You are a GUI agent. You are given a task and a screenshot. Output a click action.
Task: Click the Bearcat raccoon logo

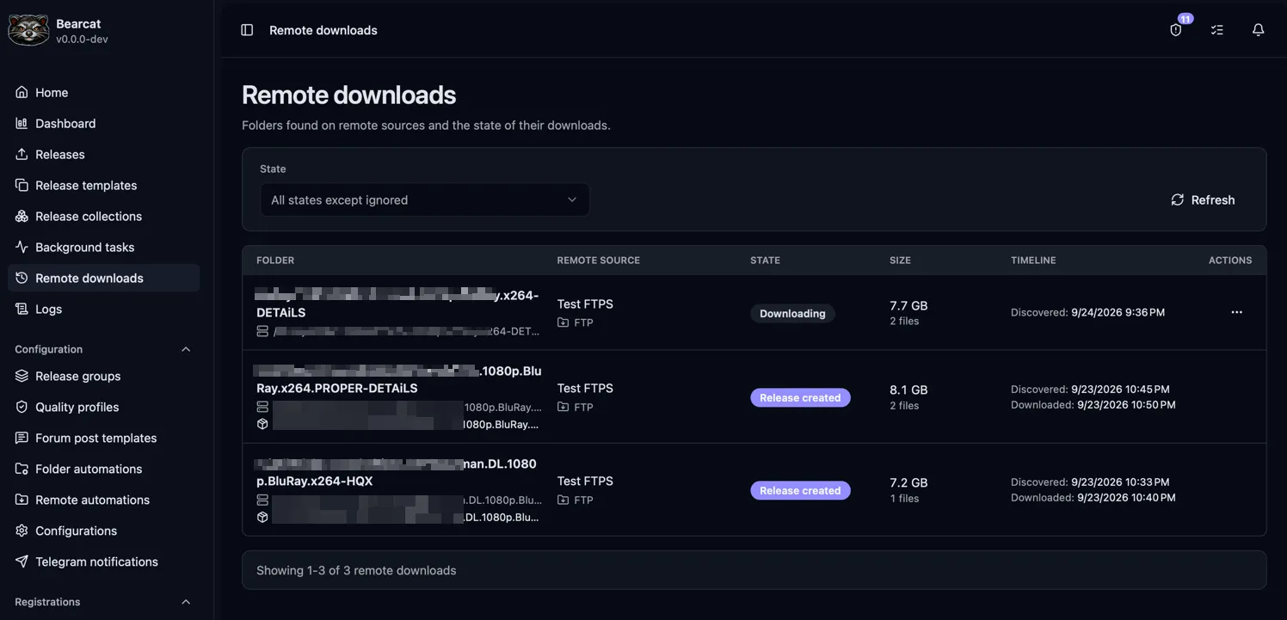coord(28,30)
